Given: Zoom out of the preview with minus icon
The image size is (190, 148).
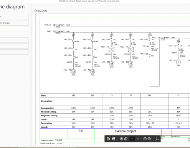Looking at the screenshot, I should click(x=145, y=139).
